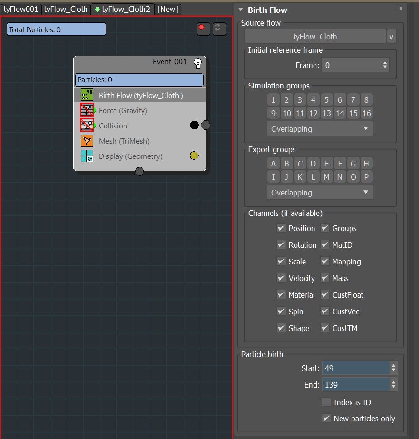Click the Display operator yellow color dot
Screen dimensions: 419x439
pyautogui.click(x=194, y=156)
